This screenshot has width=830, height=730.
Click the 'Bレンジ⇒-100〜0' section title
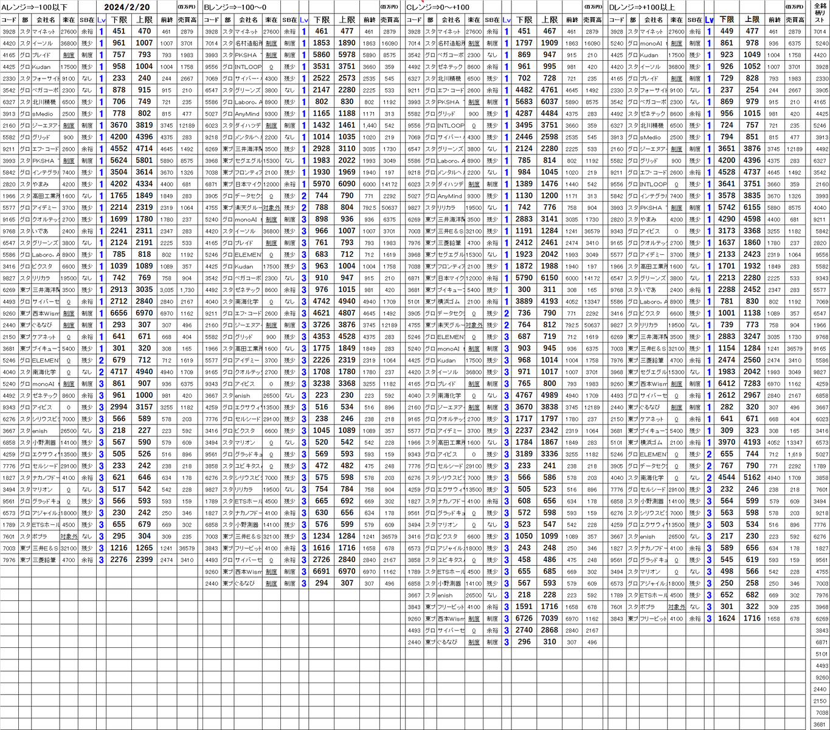tap(235, 7)
